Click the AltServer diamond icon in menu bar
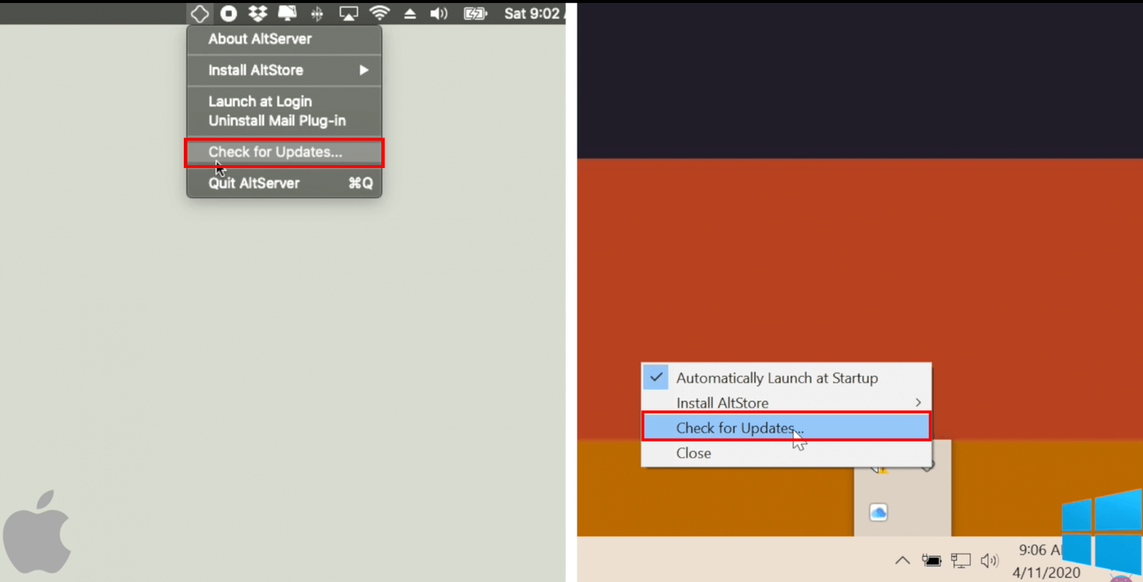The image size is (1143, 582). pos(199,13)
